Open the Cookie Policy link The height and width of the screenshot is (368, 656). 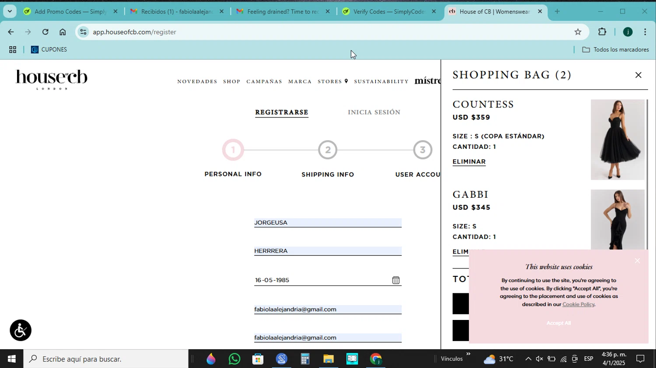578,304
